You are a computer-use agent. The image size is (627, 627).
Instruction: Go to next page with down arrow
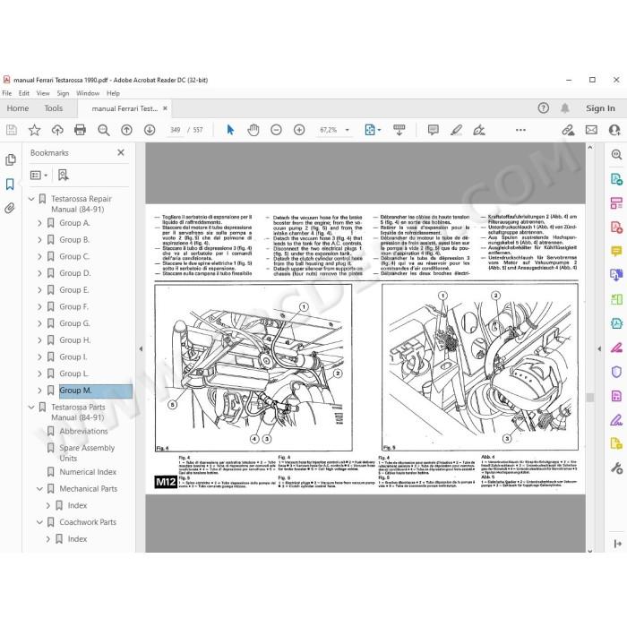click(150, 130)
